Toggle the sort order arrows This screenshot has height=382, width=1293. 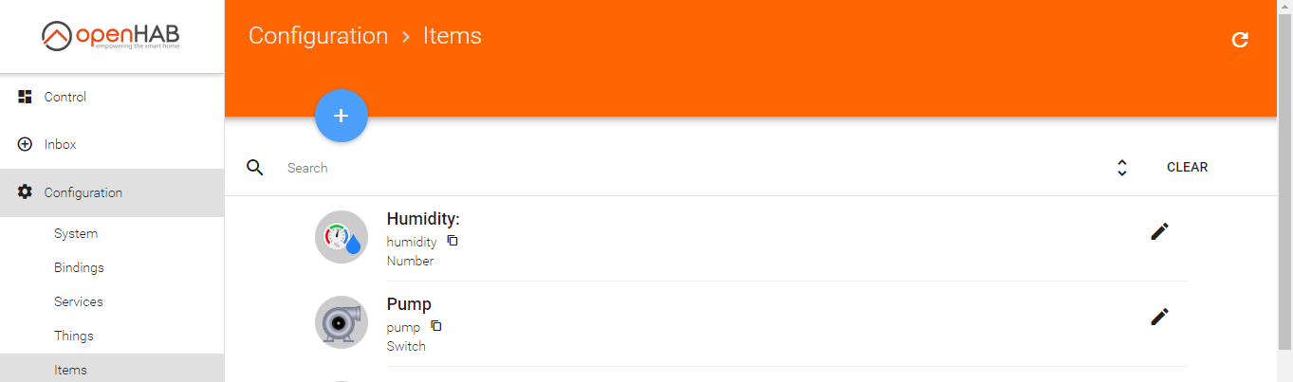click(x=1122, y=168)
